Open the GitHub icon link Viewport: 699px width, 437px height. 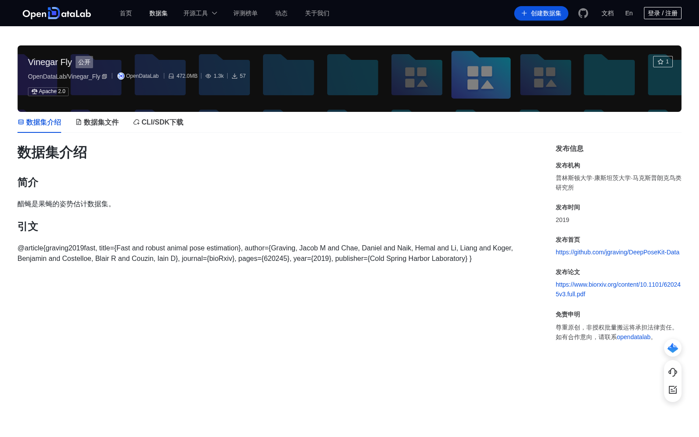click(x=583, y=13)
